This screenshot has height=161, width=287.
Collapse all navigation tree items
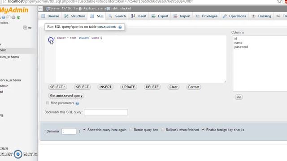pyautogui.click(x=25, y=28)
